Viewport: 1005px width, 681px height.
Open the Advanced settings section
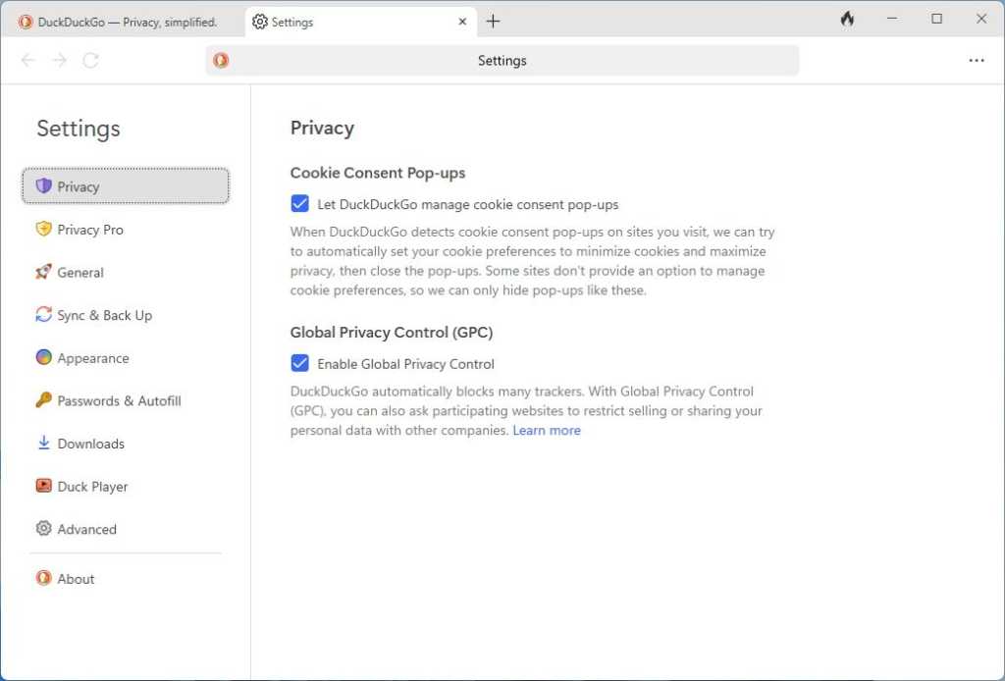point(87,529)
